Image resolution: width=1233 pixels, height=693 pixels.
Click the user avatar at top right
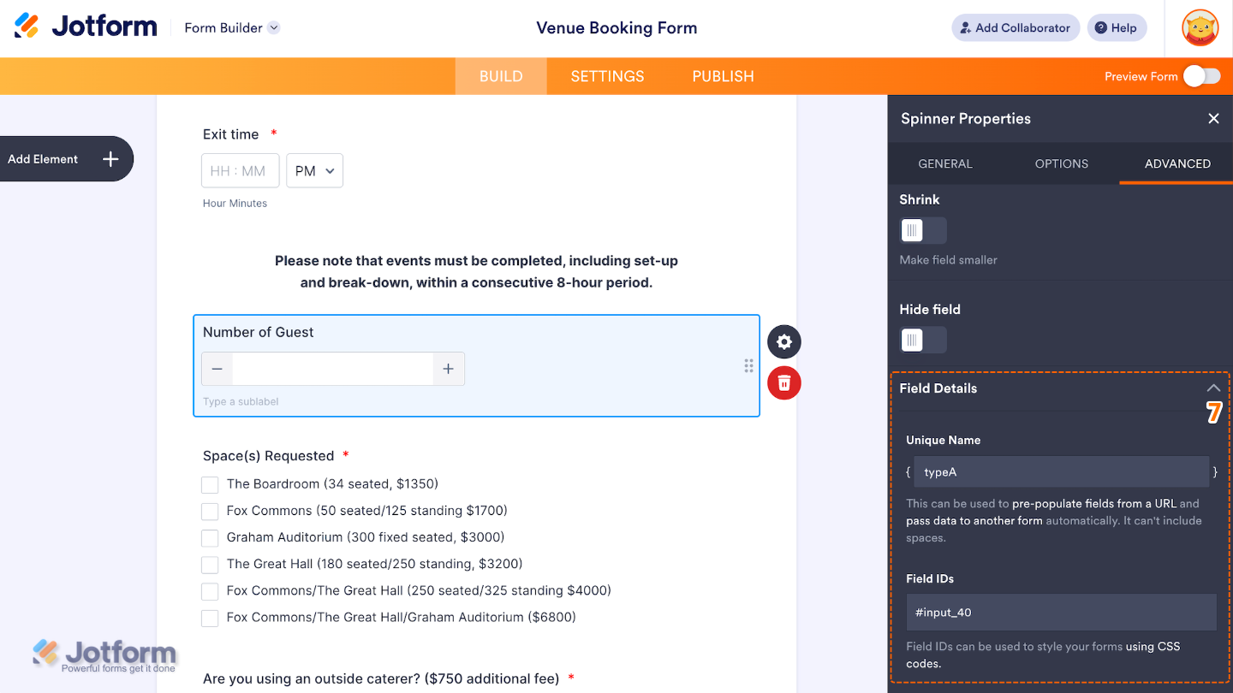tap(1200, 27)
